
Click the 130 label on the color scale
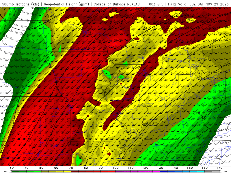pos(160,168)
